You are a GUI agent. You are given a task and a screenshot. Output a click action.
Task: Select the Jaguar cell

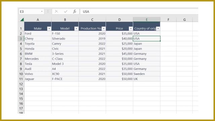(38, 79)
